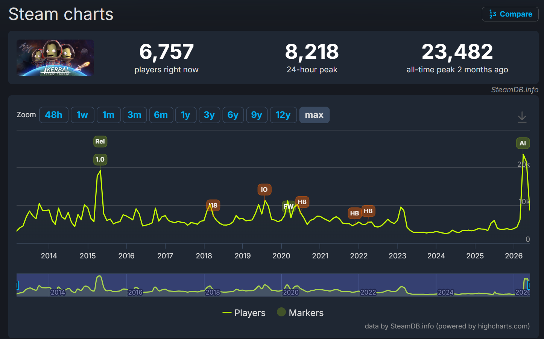Click the 1.0 release marker
Image resolution: width=544 pixels, height=339 pixels.
(x=100, y=159)
